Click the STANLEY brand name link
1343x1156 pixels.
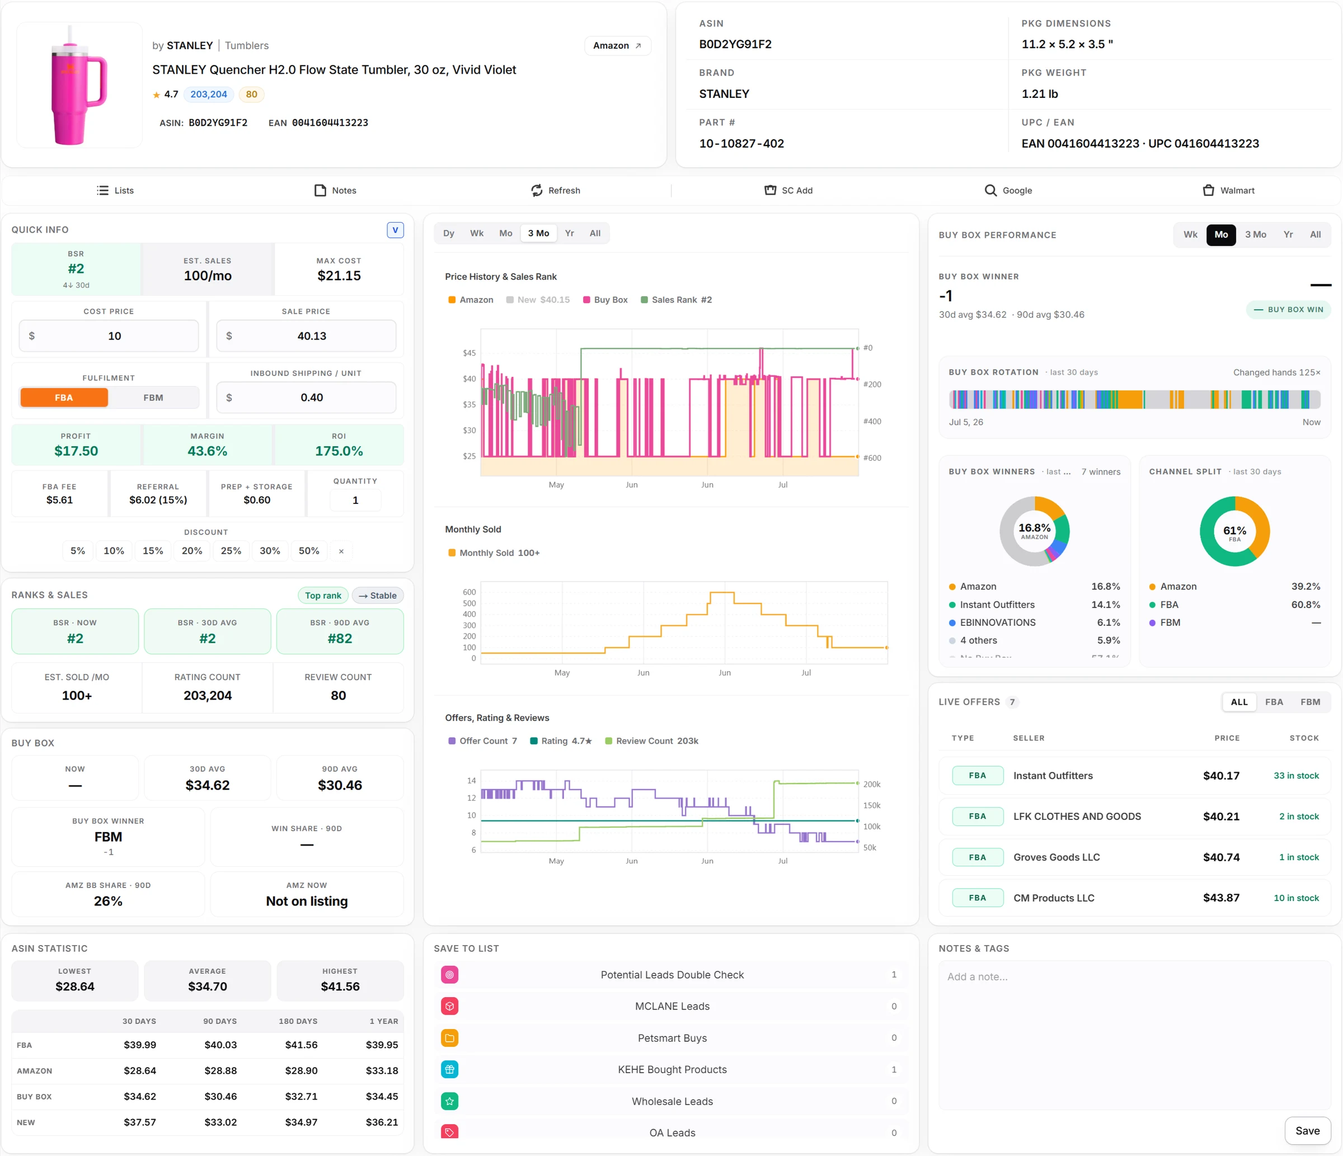pos(190,45)
